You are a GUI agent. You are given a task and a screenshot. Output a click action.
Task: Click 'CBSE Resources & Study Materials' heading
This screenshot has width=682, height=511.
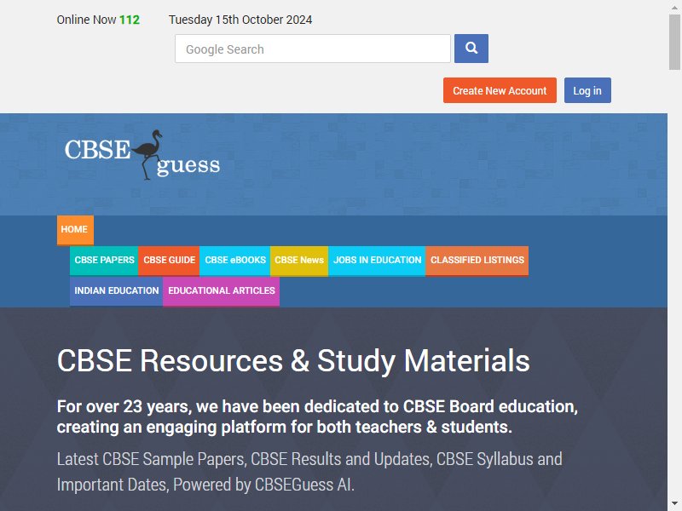[x=293, y=360]
